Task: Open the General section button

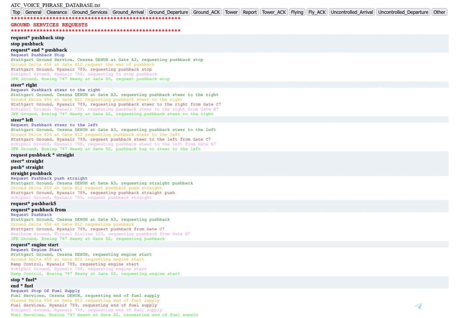Action: pos(33,12)
